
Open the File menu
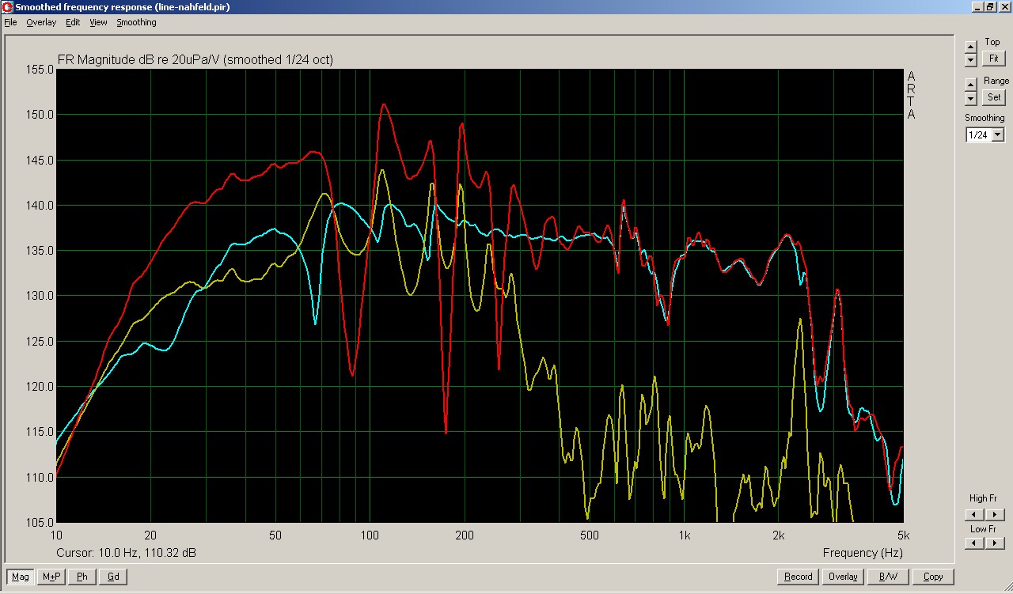tap(10, 22)
